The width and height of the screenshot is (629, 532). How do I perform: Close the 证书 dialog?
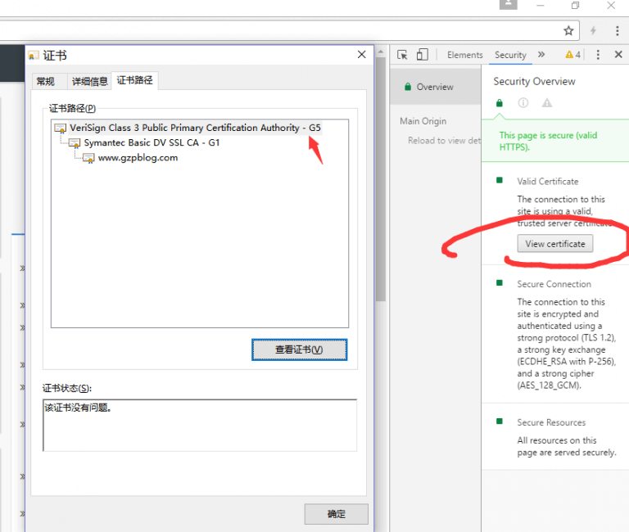[x=361, y=55]
